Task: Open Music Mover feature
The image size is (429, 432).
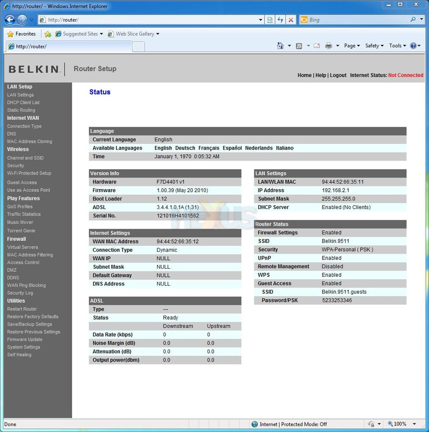Action: (20, 222)
